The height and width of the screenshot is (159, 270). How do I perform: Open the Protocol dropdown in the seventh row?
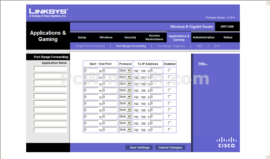[x=125, y=110]
